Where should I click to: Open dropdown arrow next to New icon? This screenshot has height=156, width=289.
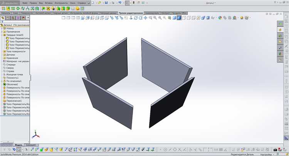click(x=96, y=3)
